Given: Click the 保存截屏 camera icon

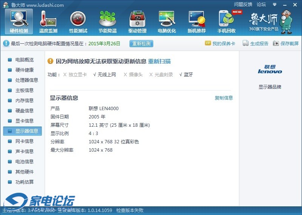Looking at the screenshot, I should tap(276, 43).
